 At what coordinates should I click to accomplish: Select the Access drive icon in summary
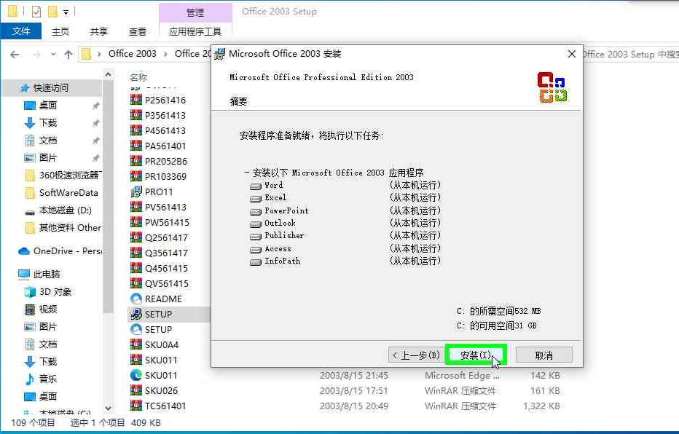pos(256,250)
